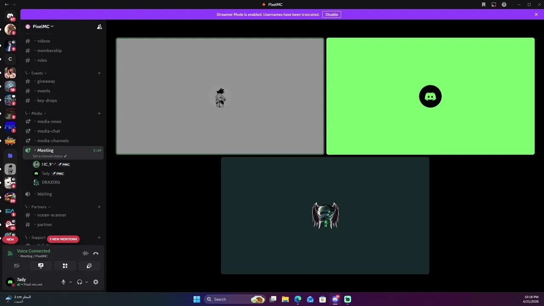
Task: Open the key-drops channel
Action: [63, 101]
